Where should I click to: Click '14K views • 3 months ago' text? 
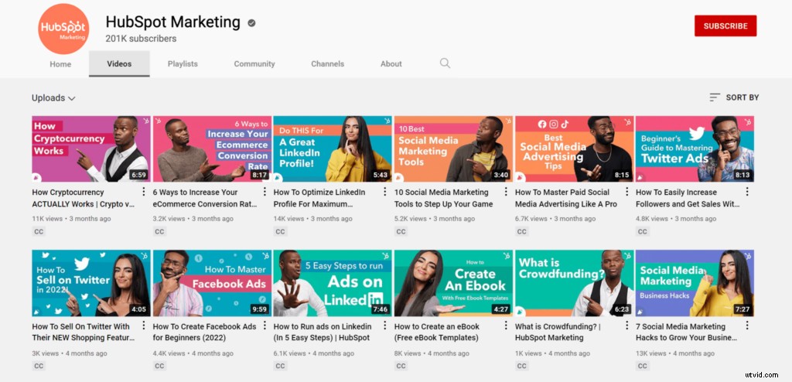click(x=312, y=219)
